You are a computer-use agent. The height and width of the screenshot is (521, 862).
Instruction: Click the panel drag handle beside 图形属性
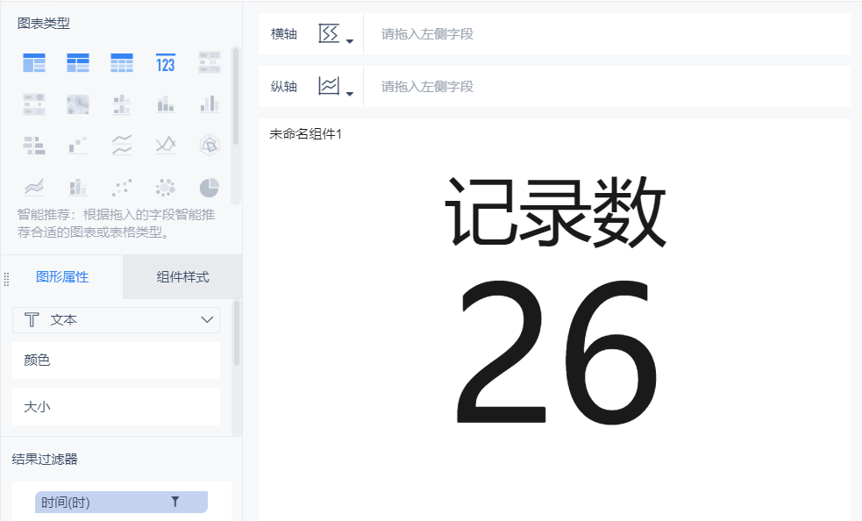click(7, 279)
